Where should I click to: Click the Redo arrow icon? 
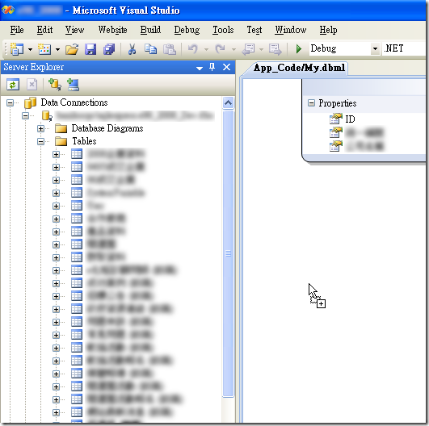click(220, 49)
